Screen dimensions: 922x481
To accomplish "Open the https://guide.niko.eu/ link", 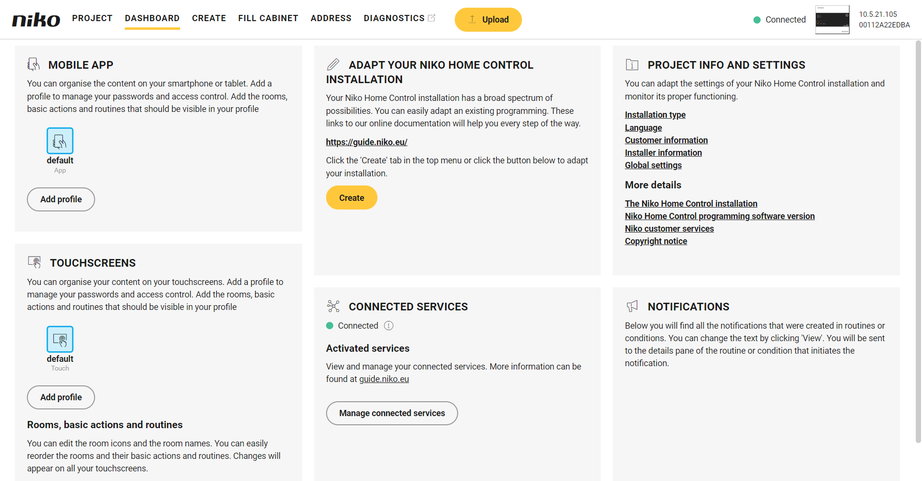I will point(366,142).
